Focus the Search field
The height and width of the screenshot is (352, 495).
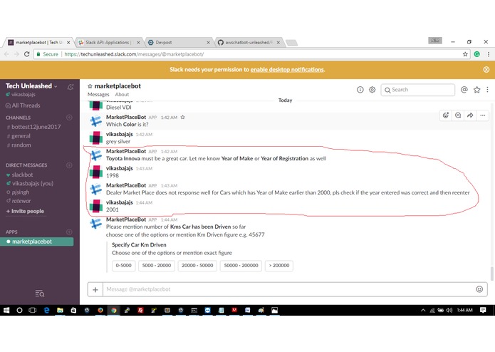[x=417, y=90]
